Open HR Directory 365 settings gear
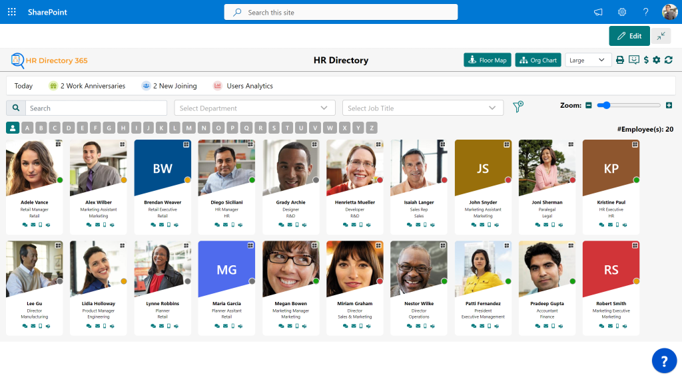Image resolution: width=682 pixels, height=383 pixels. click(655, 59)
